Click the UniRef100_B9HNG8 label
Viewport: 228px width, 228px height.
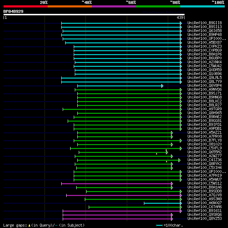click(204, 97)
